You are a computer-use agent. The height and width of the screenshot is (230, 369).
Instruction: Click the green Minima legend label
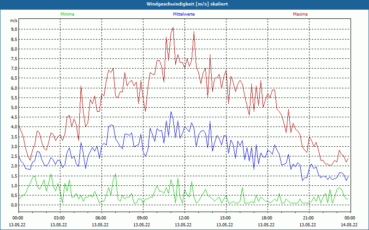pyautogui.click(x=67, y=14)
